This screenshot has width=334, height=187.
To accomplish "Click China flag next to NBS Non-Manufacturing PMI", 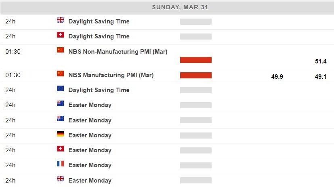I will coord(60,50).
